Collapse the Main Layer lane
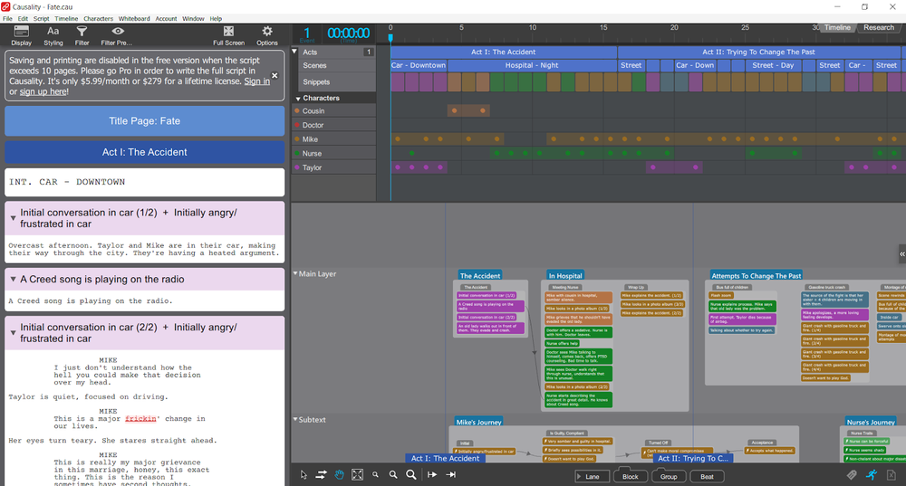This screenshot has height=486, width=906. point(295,273)
